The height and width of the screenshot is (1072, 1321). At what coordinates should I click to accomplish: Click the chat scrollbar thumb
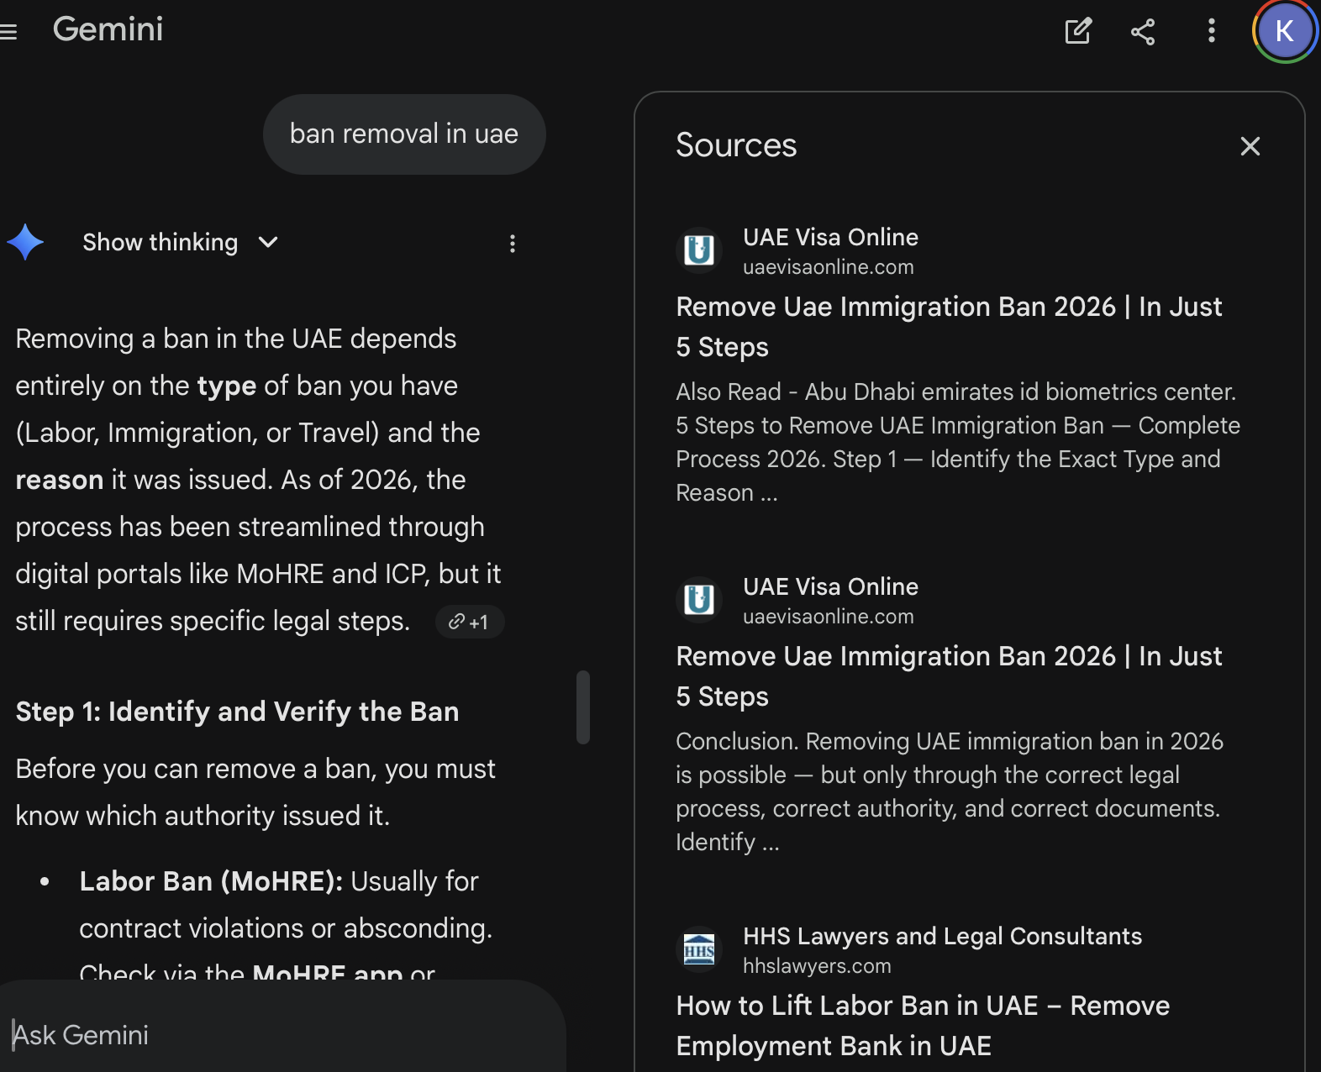point(583,707)
